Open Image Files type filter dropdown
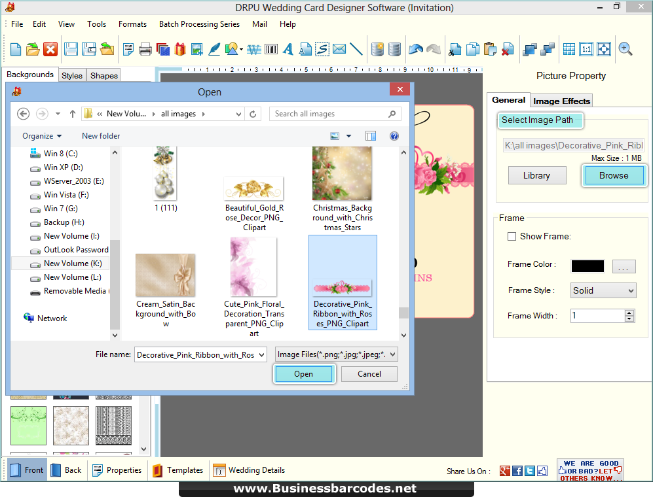Screen dimensions: 653x497 tap(393, 354)
